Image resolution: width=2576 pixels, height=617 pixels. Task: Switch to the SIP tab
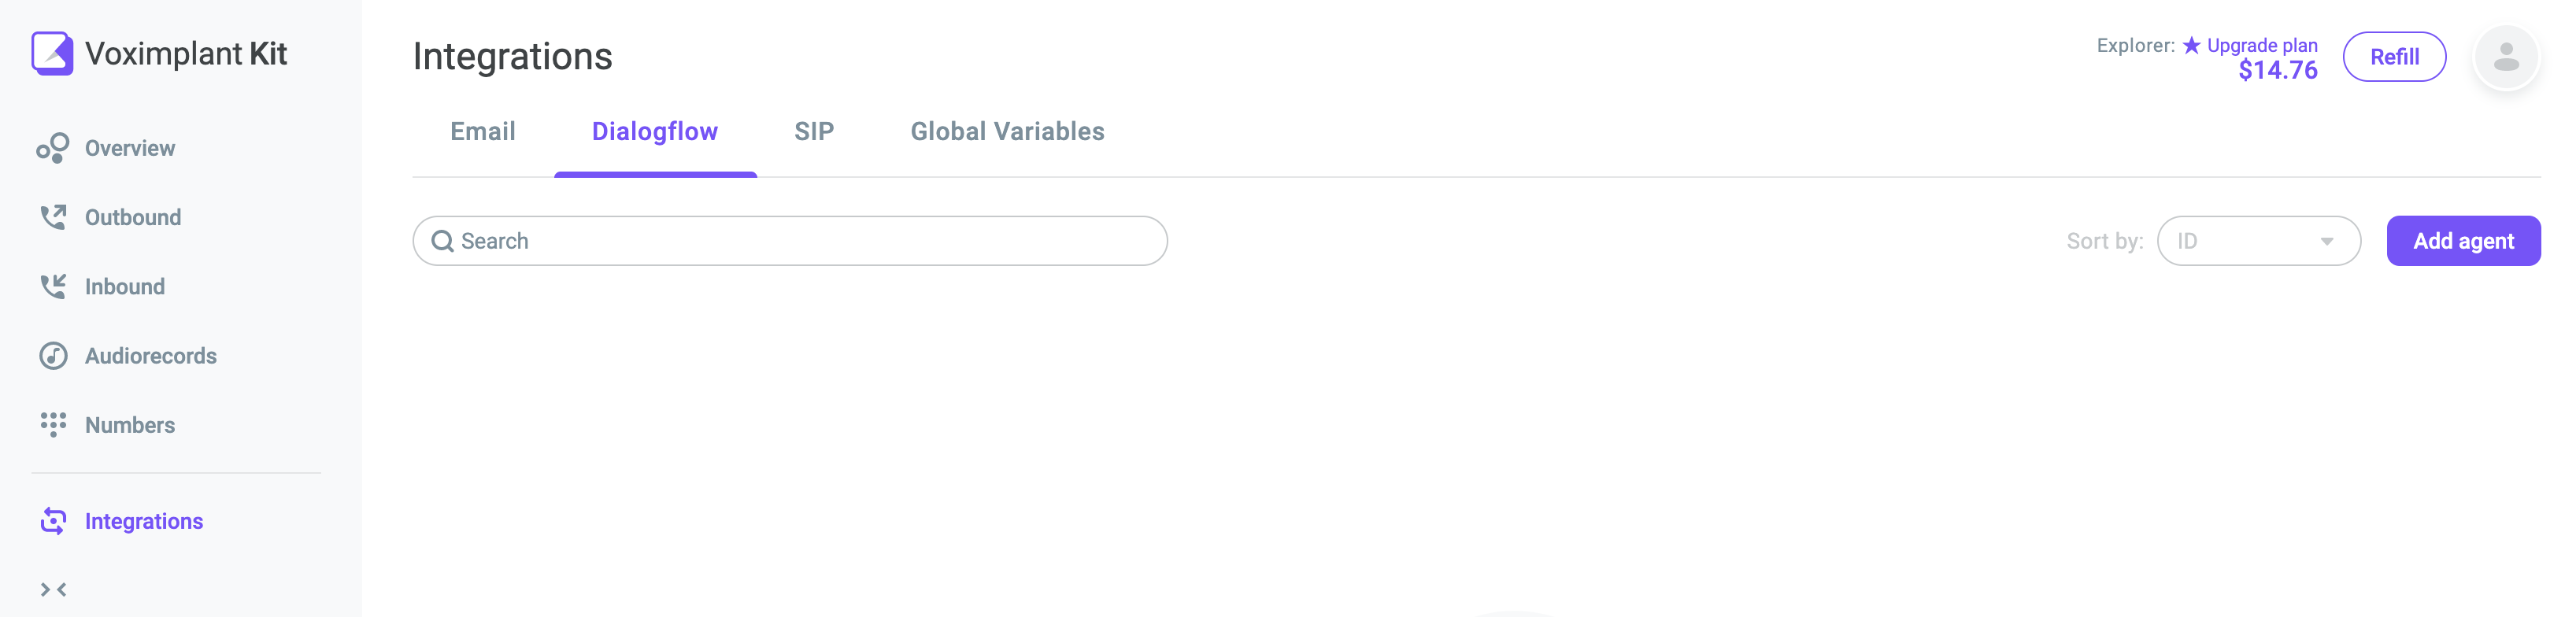(x=814, y=131)
